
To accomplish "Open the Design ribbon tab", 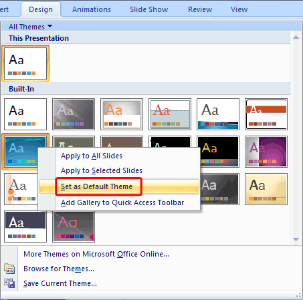I will tap(41, 9).
